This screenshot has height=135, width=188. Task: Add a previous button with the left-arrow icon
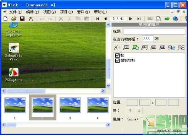click(x=153, y=48)
